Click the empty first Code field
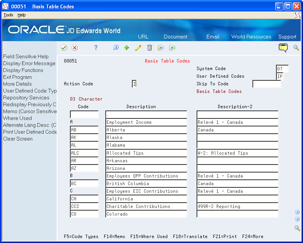 click(84, 114)
